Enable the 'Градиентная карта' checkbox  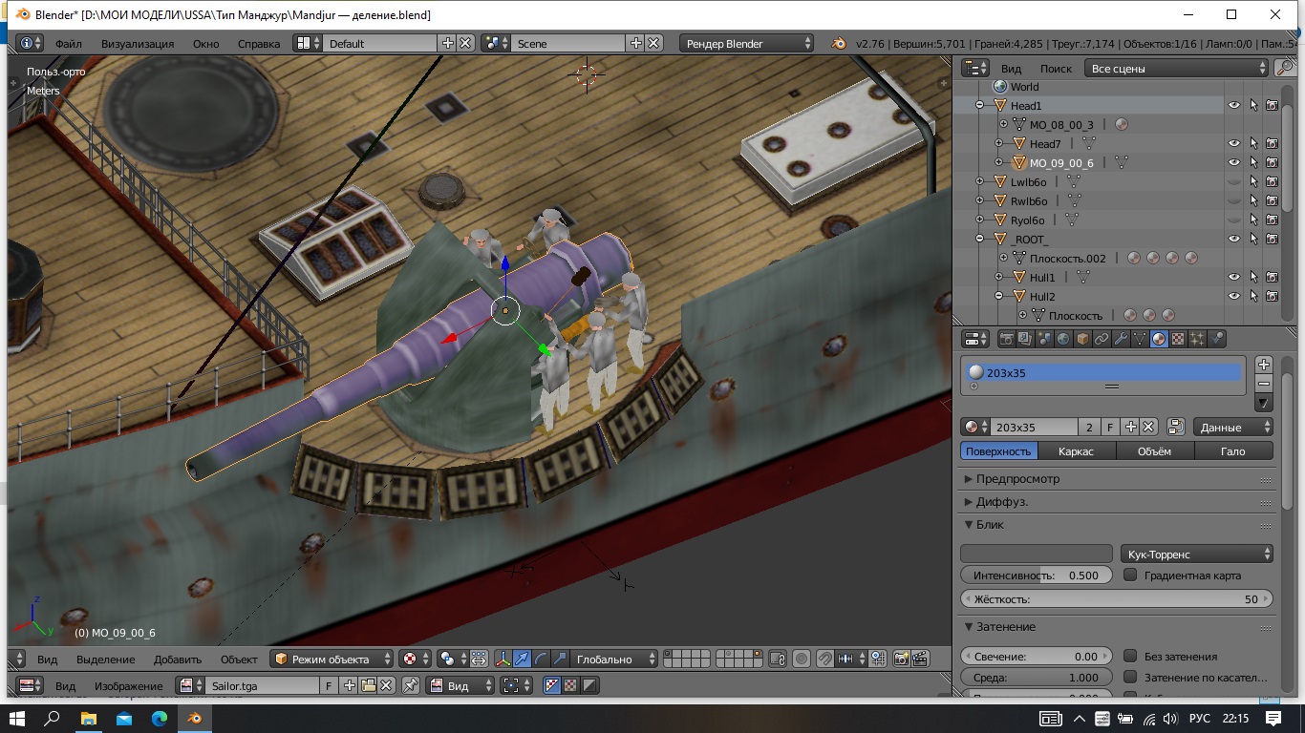(x=1130, y=576)
